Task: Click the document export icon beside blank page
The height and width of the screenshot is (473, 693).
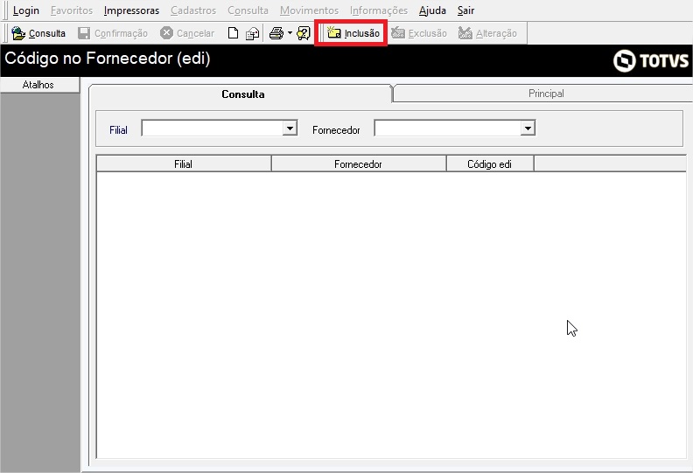Action: point(252,33)
